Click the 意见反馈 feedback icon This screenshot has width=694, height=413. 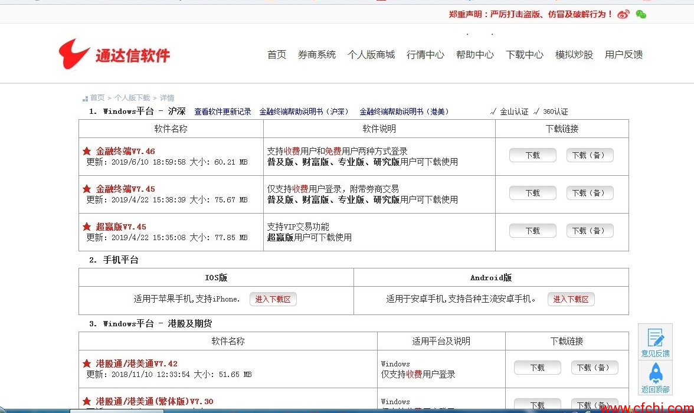(x=655, y=342)
